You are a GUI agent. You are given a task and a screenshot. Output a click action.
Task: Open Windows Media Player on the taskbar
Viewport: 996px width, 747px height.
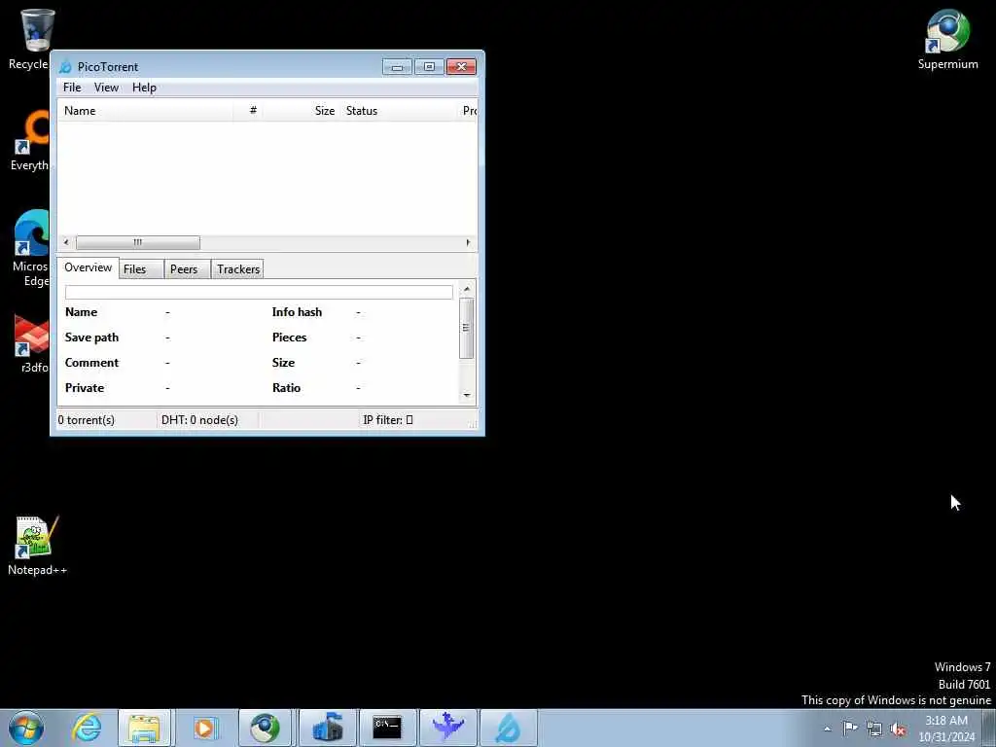point(205,728)
